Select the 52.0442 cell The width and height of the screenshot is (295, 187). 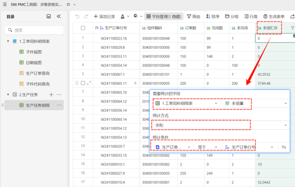(x=275, y=182)
